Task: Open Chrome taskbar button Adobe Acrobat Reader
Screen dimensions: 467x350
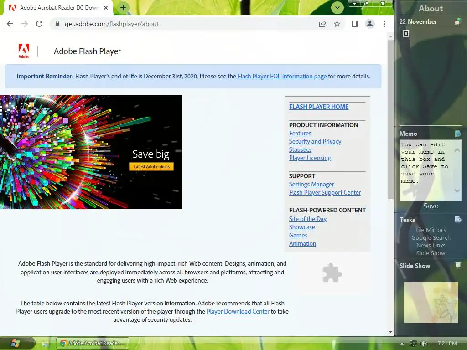Action: [x=93, y=343]
